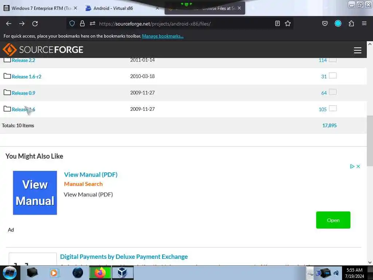Tick the checkbox in the 105 downloads row
This screenshot has width=373, height=280.
click(333, 109)
